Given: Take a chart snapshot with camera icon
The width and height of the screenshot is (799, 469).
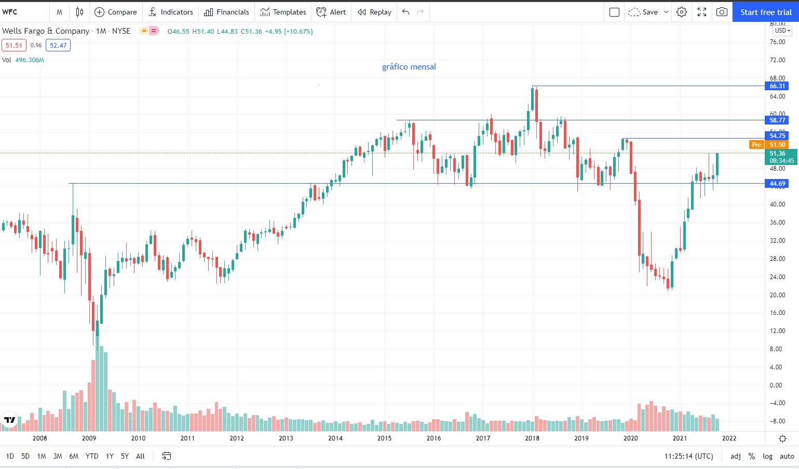Looking at the screenshot, I should click(x=722, y=12).
